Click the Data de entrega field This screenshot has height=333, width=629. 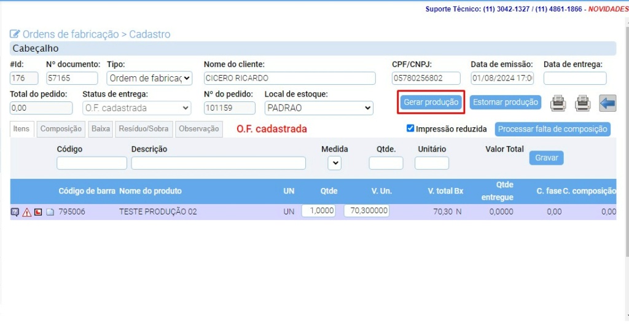[x=575, y=78]
